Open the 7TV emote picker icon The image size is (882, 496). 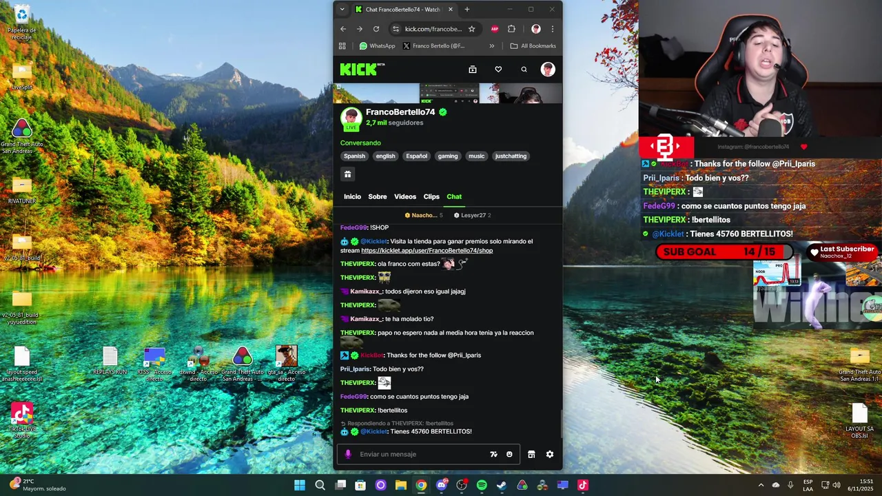493,454
